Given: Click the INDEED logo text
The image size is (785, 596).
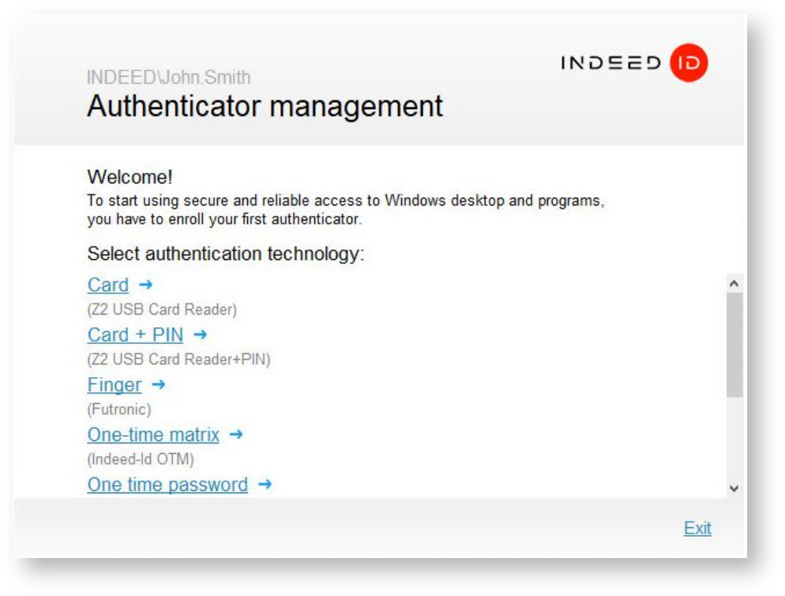Looking at the screenshot, I should pos(610,63).
